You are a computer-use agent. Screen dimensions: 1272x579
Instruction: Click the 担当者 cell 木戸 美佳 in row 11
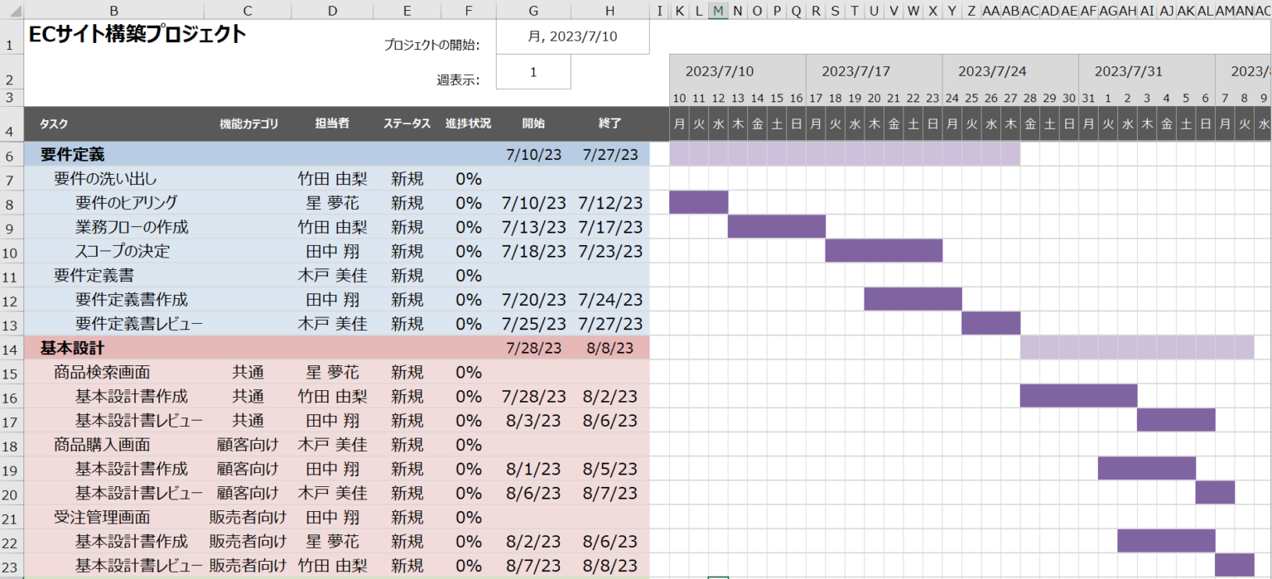[x=332, y=275]
